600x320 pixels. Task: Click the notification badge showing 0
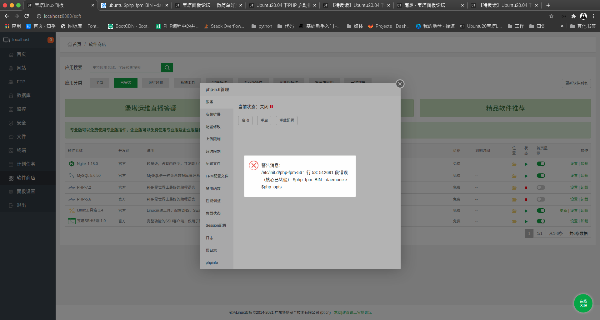tap(51, 40)
